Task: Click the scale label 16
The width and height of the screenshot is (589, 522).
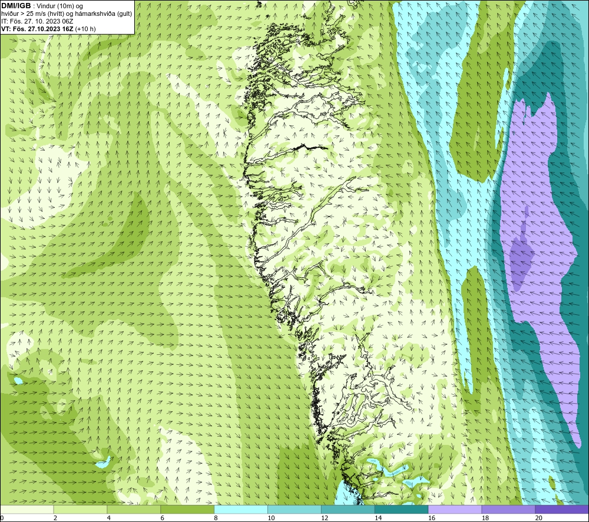Action: click(x=432, y=518)
